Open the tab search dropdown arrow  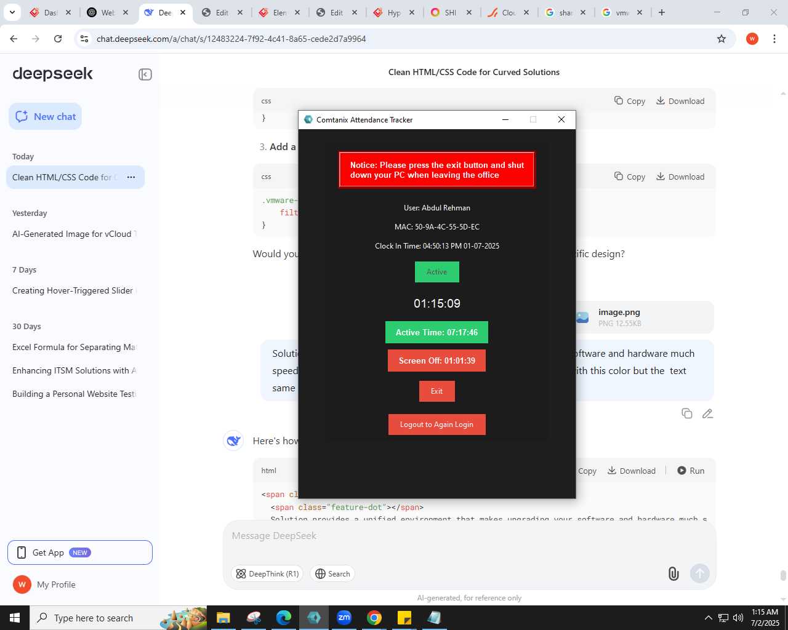pos(12,12)
